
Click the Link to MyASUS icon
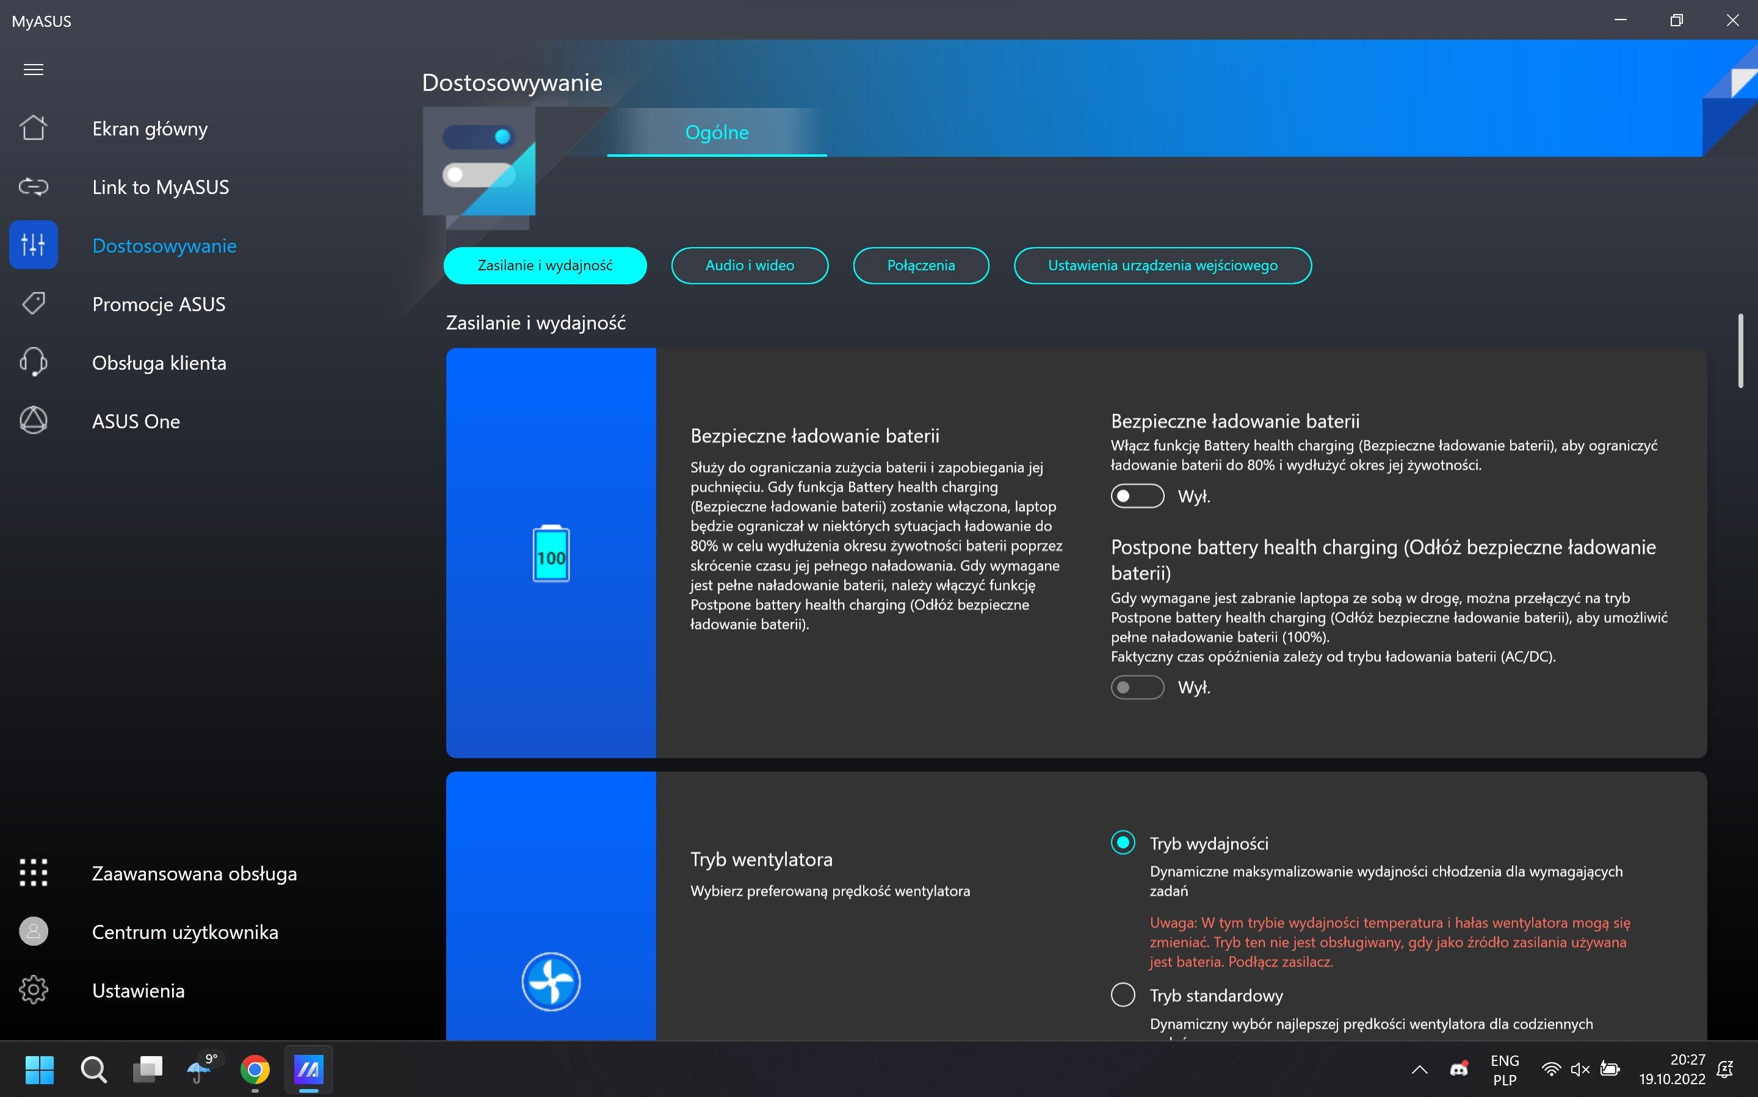click(34, 187)
